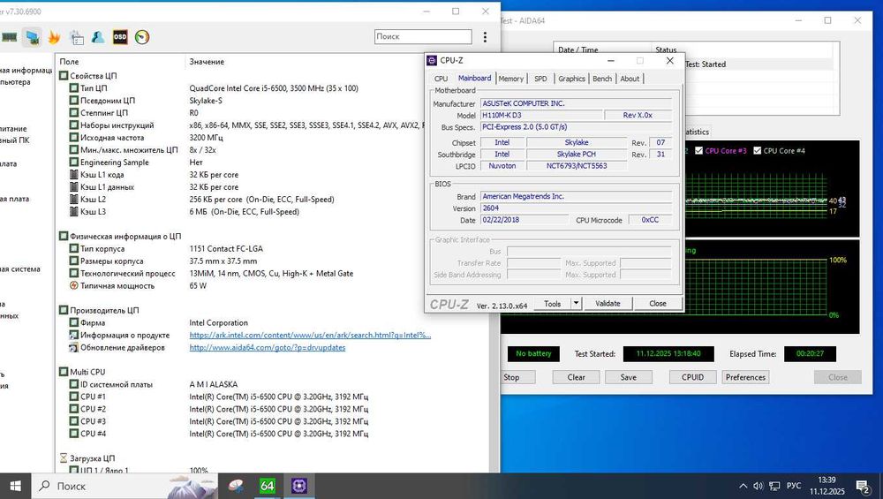Click the lightning icon beside Типичная мощность
The height and width of the screenshot is (499, 883).
coord(74,285)
